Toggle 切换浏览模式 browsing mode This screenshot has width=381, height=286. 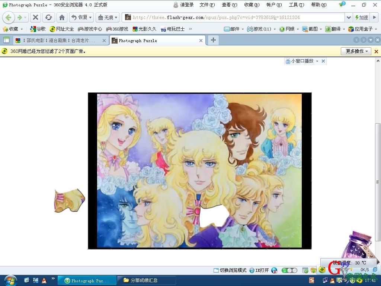[230, 270]
